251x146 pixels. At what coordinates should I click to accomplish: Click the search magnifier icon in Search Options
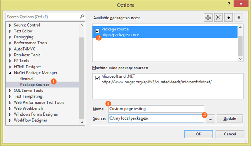point(82,17)
